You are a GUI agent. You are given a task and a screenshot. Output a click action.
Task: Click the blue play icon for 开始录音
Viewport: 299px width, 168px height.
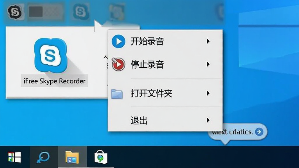click(119, 41)
